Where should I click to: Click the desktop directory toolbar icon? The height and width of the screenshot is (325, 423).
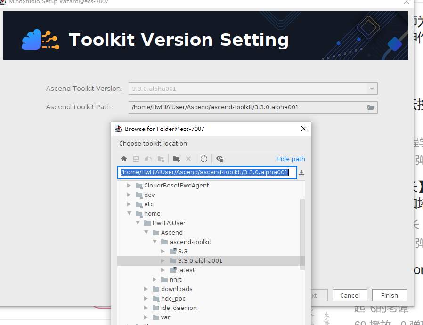click(x=136, y=159)
